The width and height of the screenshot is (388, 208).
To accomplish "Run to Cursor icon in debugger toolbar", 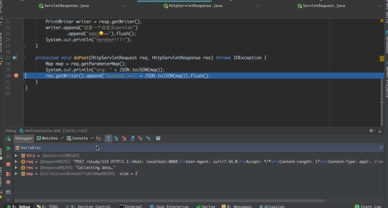I will [x=148, y=138].
